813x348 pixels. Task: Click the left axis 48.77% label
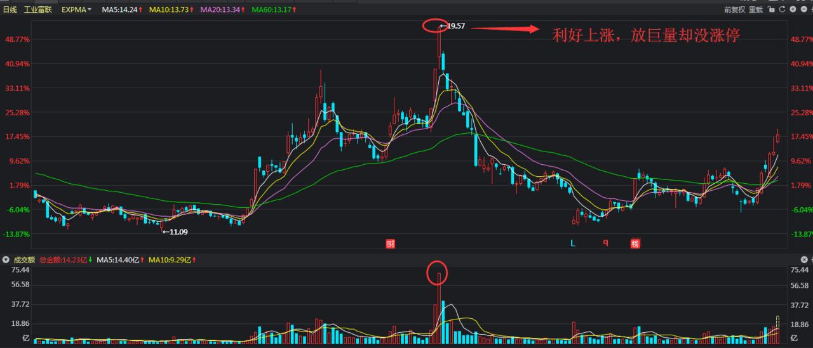17,39
